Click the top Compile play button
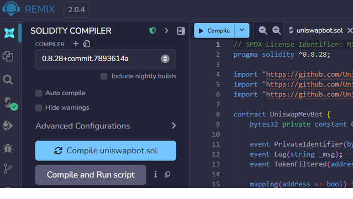 point(214,30)
